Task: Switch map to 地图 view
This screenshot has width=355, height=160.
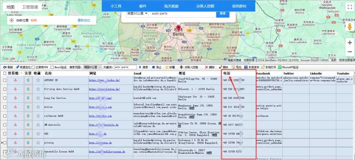Action: click(11, 7)
